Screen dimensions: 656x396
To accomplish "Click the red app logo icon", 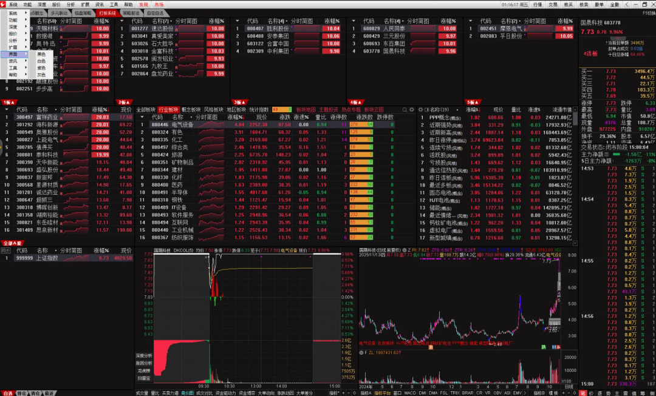I will coord(4,4).
